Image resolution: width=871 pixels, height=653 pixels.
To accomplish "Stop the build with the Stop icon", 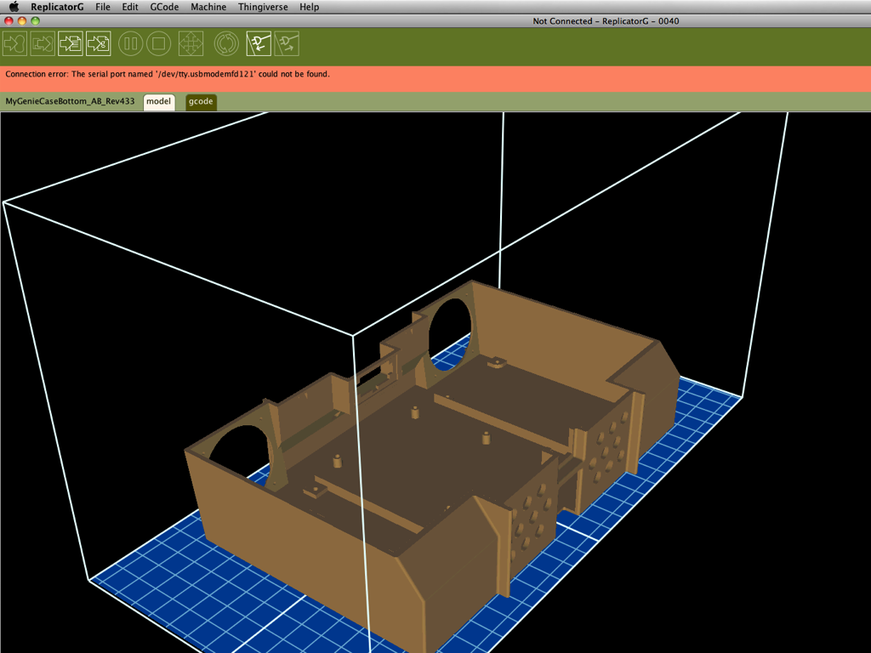I will 158,43.
